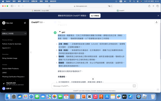The height and width of the screenshot is (101, 161).
Task: Open the Apple menu
Action: [3, 1]
